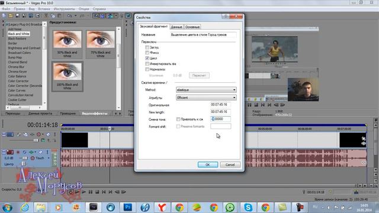The height and width of the screenshot is (213, 379).
Task: Click the Смена тона value field
Action: point(220,119)
